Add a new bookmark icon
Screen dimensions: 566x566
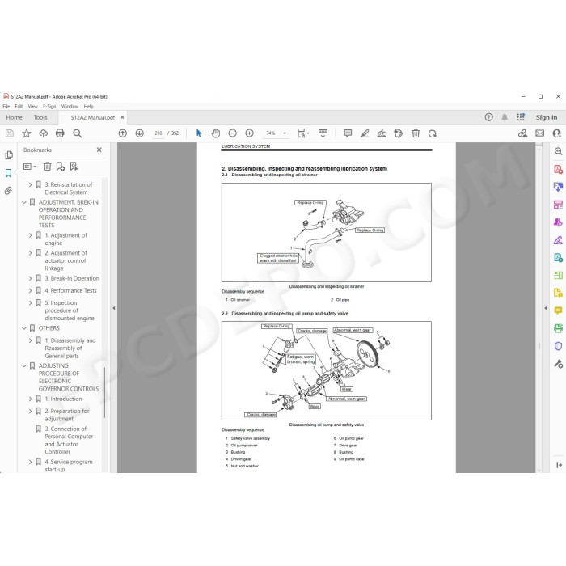(x=61, y=167)
